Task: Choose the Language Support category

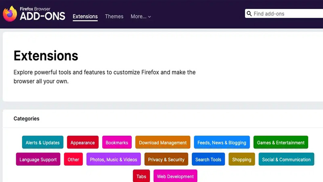Action: pos(38,159)
